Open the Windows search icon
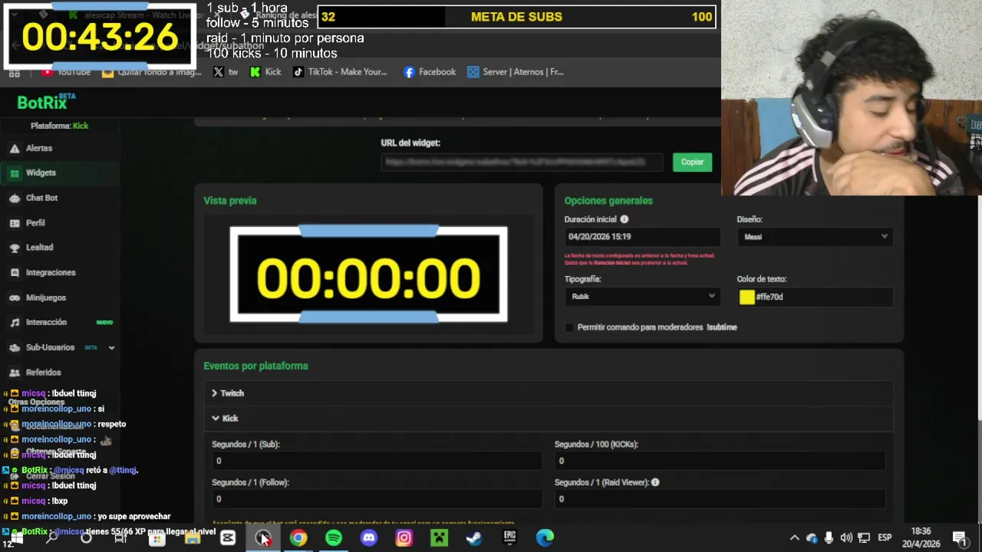 pyautogui.click(x=52, y=537)
